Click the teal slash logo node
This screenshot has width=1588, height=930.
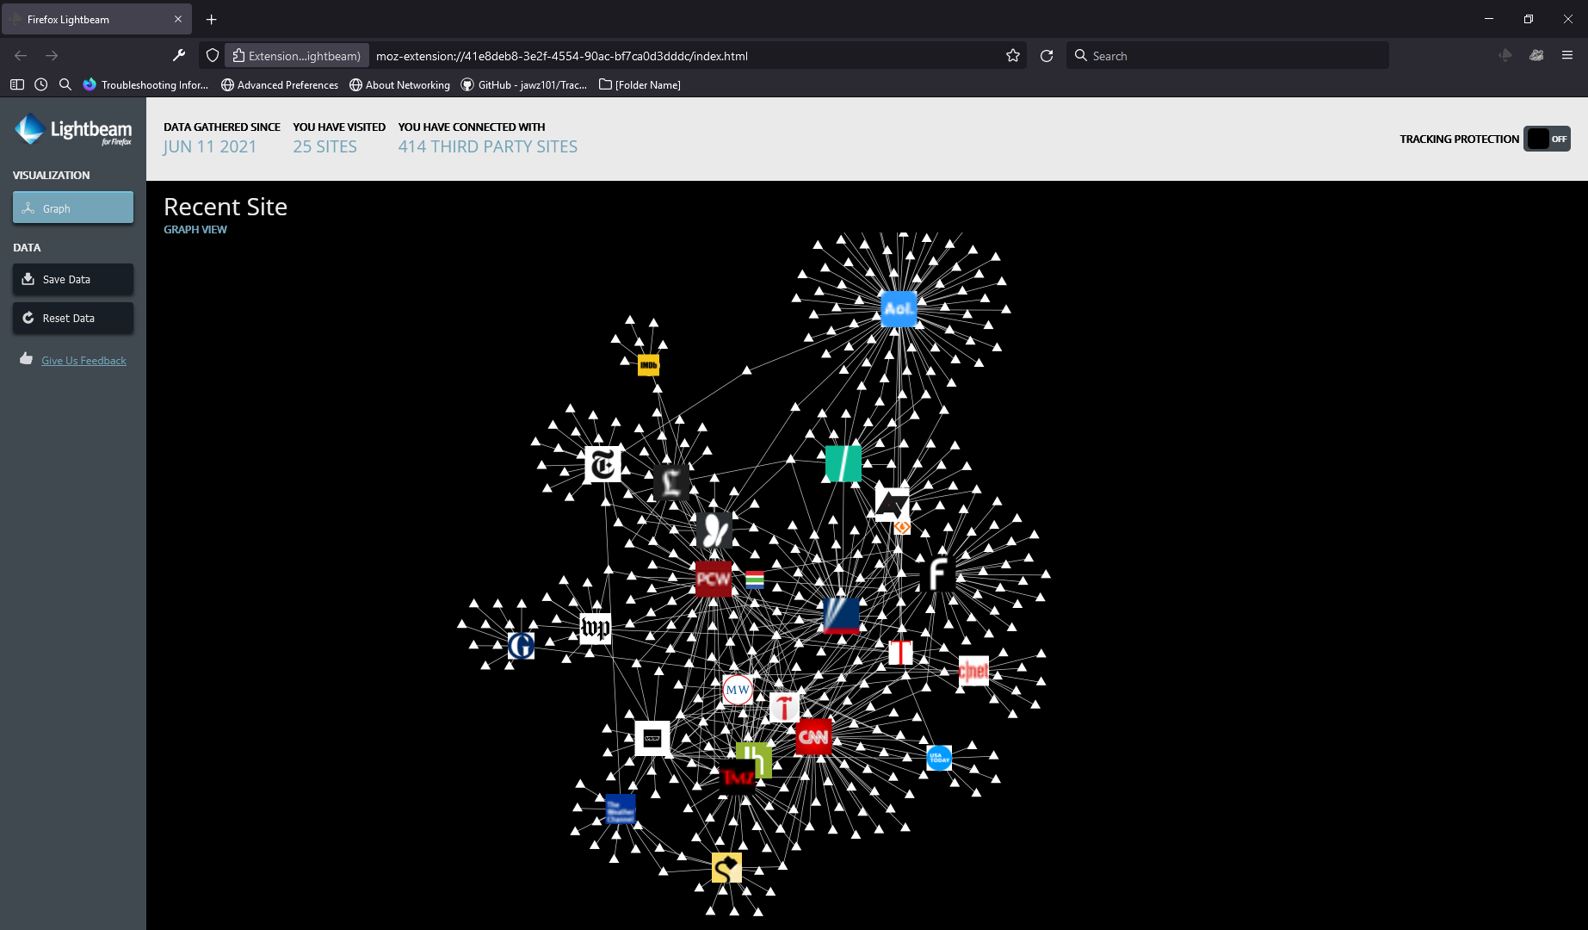pyautogui.click(x=843, y=464)
